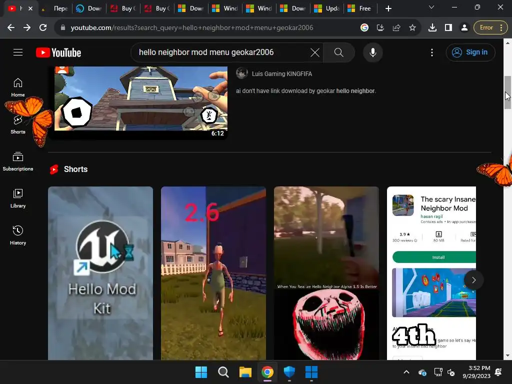Switch to the Free tab
The width and height of the screenshot is (512, 384).
coord(361,8)
